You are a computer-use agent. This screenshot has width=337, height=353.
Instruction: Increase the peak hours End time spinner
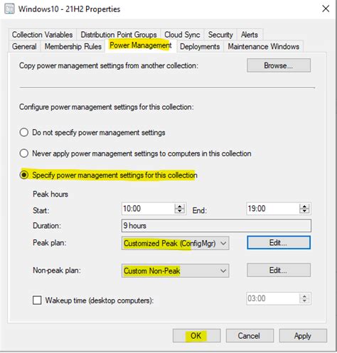coord(304,207)
